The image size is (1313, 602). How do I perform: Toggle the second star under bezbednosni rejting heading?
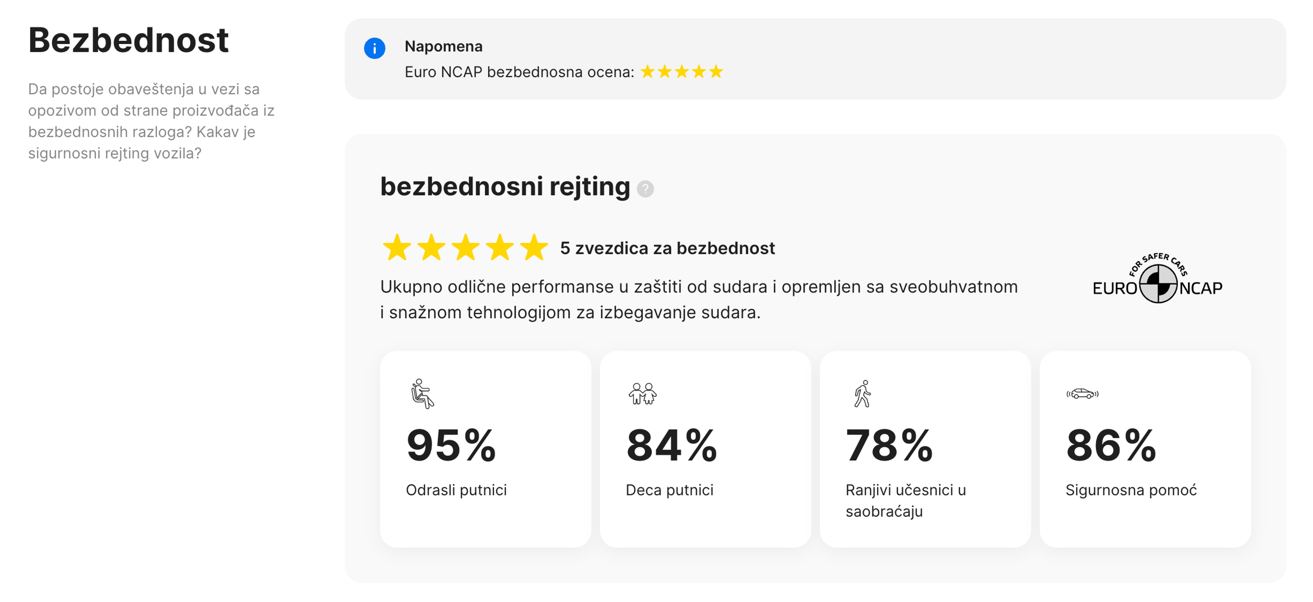[x=431, y=248]
